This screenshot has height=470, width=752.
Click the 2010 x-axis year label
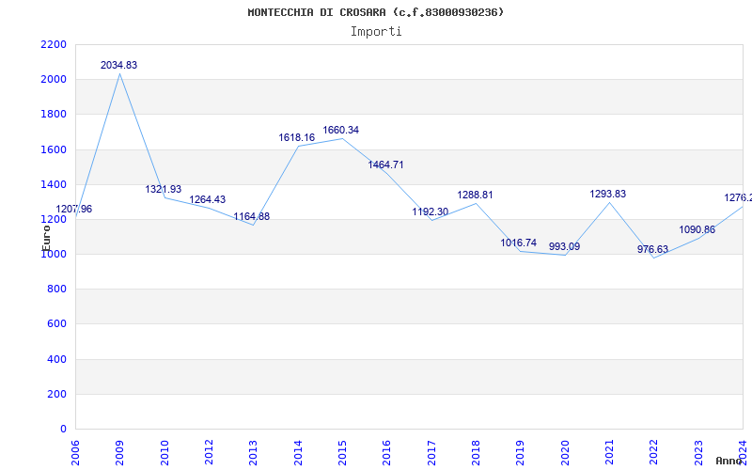coord(164,452)
